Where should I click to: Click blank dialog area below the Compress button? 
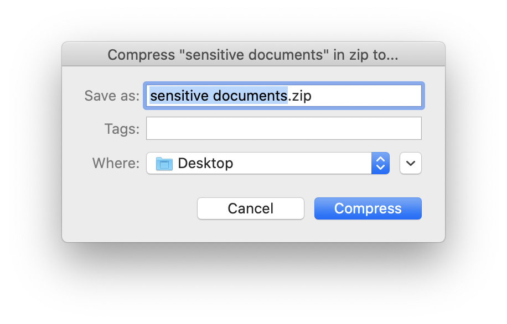click(368, 231)
